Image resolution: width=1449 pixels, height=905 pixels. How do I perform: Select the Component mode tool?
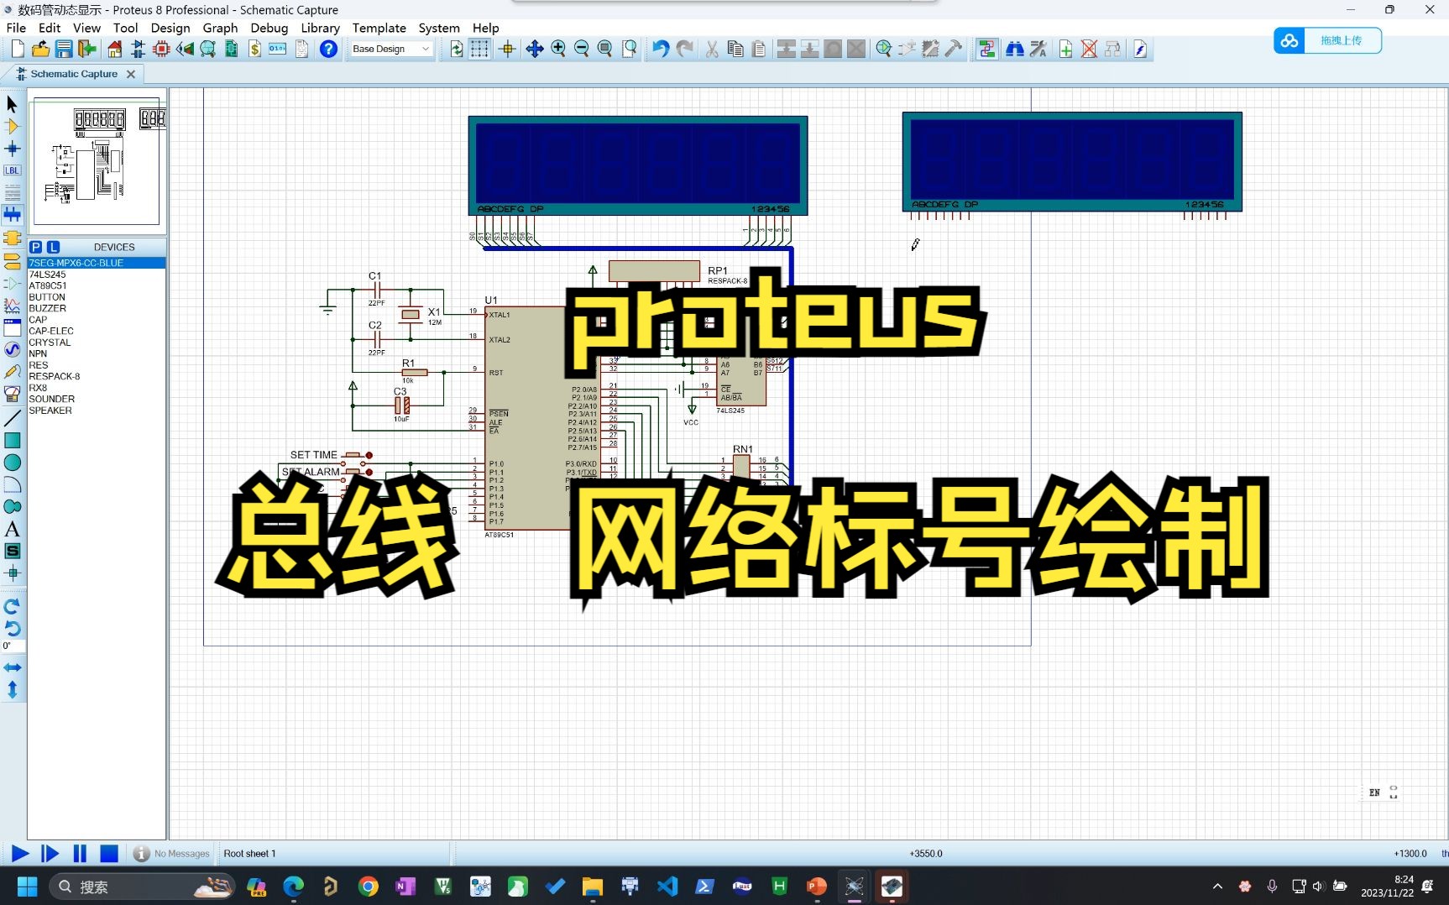click(12, 124)
